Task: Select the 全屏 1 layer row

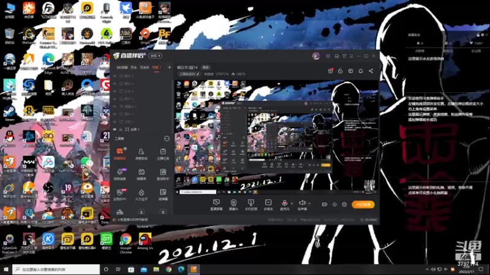Action: point(142,130)
